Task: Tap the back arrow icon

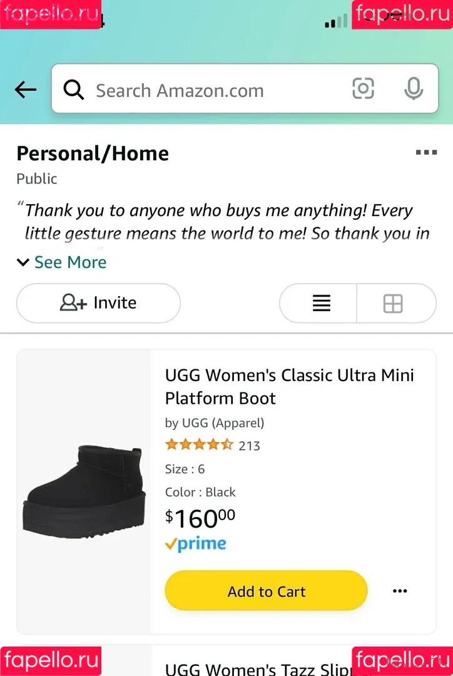Action: point(26,90)
